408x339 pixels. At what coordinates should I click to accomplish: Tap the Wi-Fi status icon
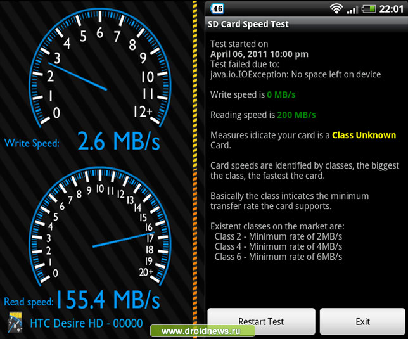click(x=336, y=9)
